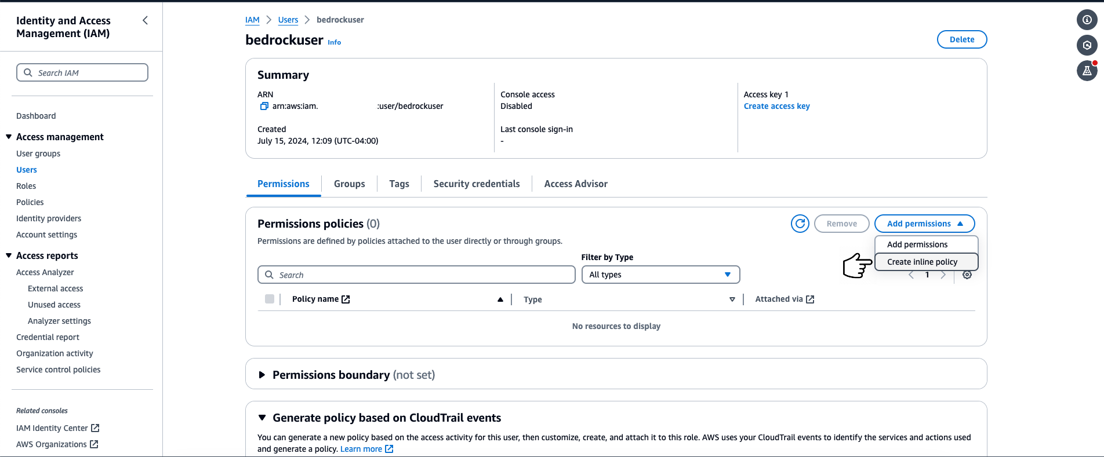Open table preferences gear icon
This screenshot has width=1104, height=457.
tap(967, 275)
